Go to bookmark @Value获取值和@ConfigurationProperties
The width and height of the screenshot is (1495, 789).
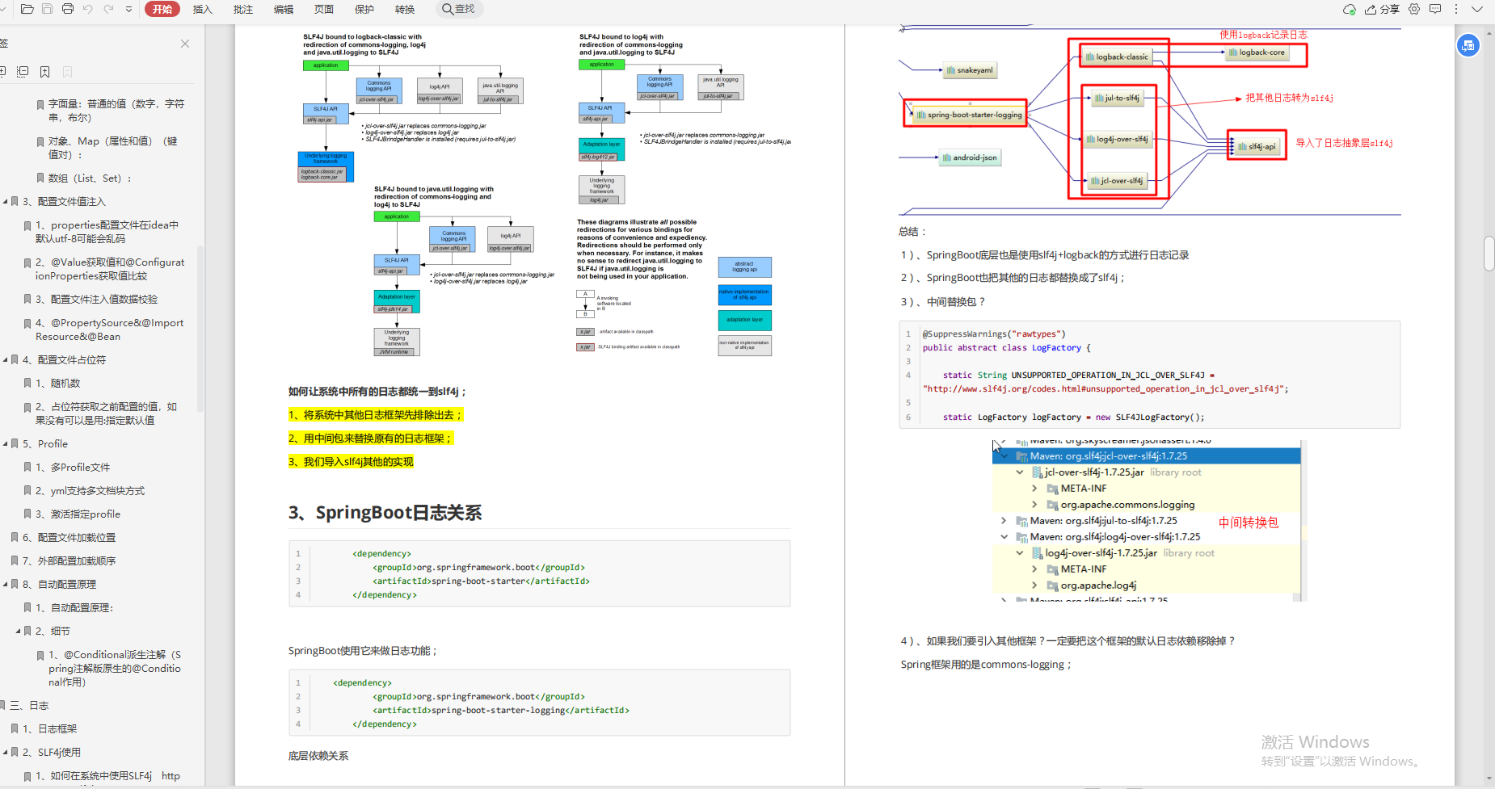tap(110, 269)
